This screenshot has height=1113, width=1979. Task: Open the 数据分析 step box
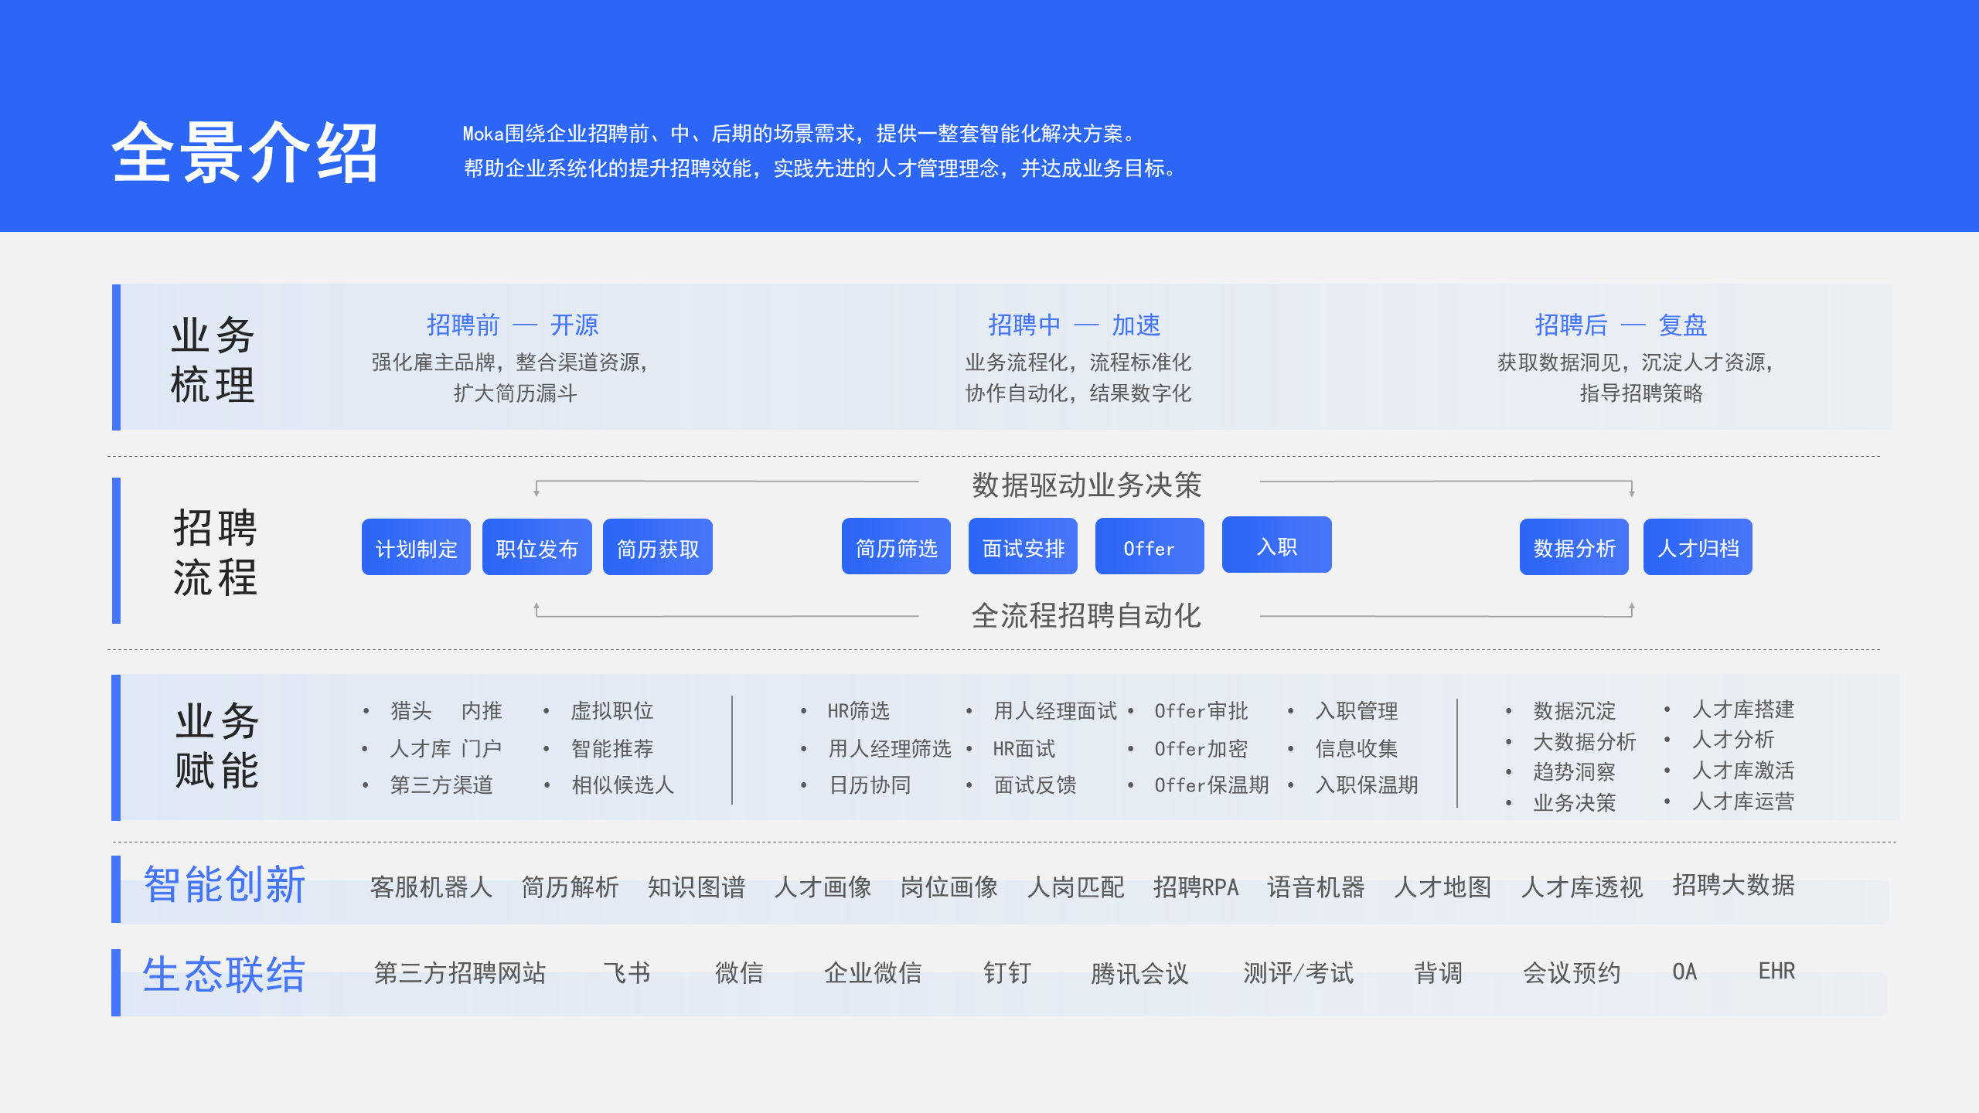pyautogui.click(x=1574, y=547)
